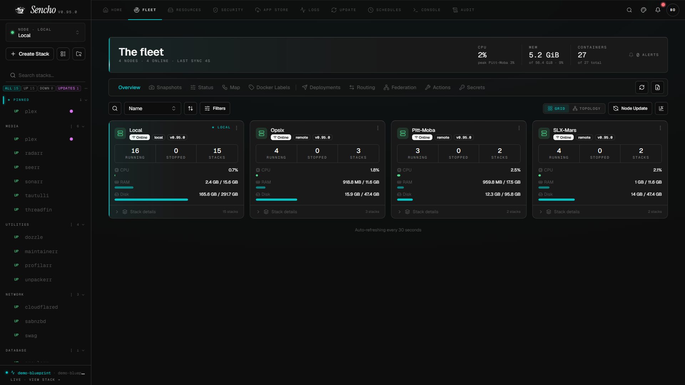The image size is (685, 385).
Task: Open App Store tab
Action: pyautogui.click(x=272, y=10)
